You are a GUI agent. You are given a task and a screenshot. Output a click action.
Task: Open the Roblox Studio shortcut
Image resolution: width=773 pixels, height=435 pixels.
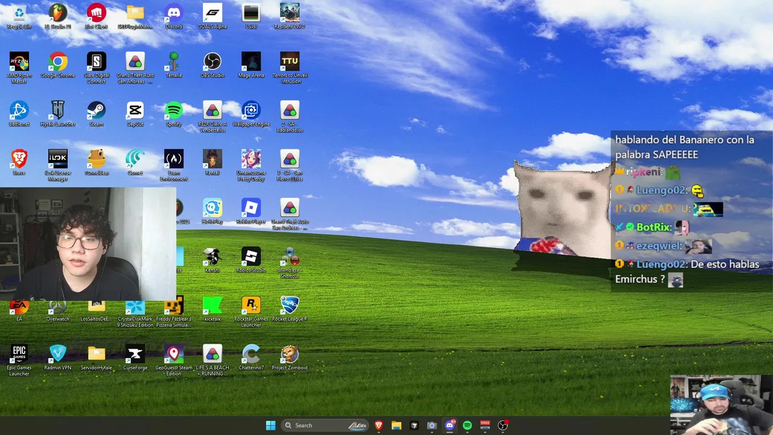coord(251,260)
